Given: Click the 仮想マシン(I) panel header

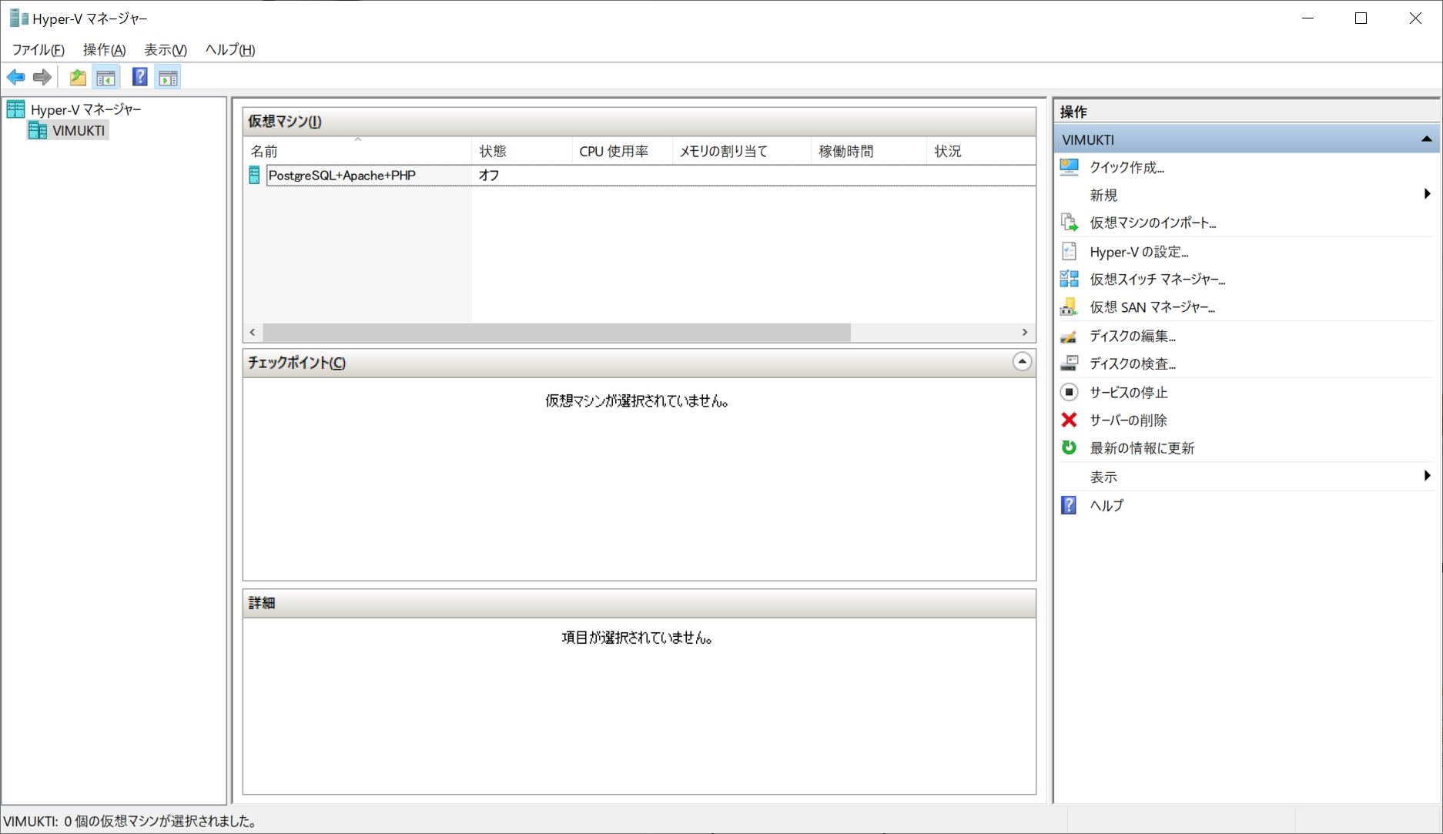Looking at the screenshot, I should 639,121.
